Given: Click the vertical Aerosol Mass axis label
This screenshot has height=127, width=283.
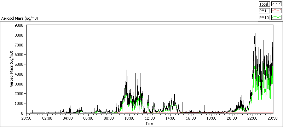Looking at the screenshot, I should click(12, 69).
